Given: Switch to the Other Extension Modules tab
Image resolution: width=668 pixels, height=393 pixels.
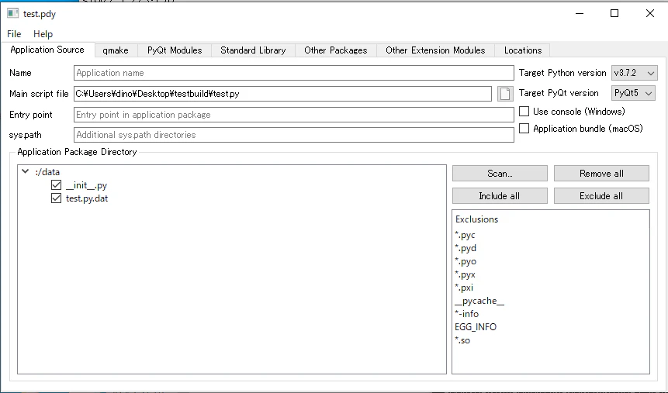Looking at the screenshot, I should click(435, 50).
